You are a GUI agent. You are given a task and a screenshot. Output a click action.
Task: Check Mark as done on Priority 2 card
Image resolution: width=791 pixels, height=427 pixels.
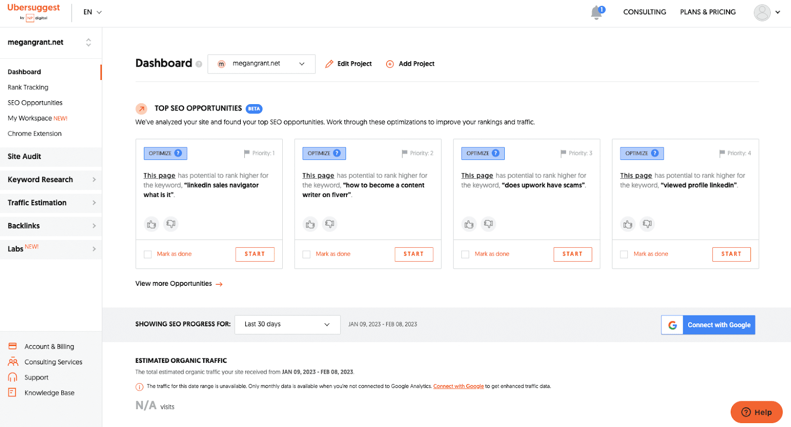[x=307, y=254]
